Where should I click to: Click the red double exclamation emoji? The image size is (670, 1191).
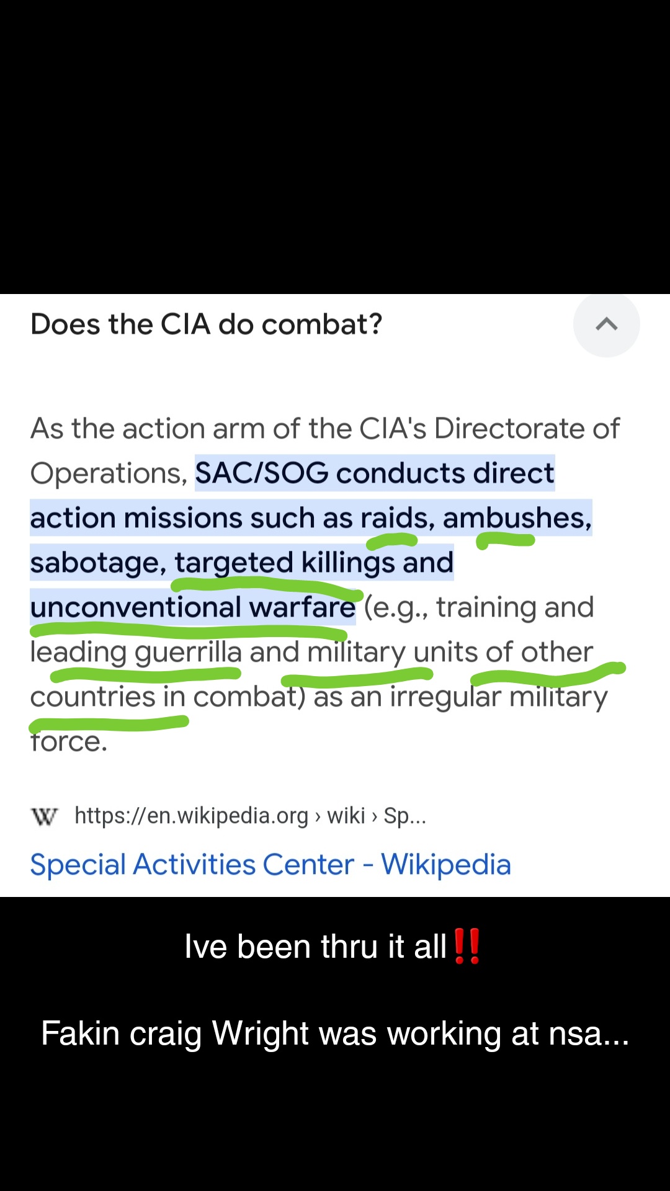click(467, 946)
